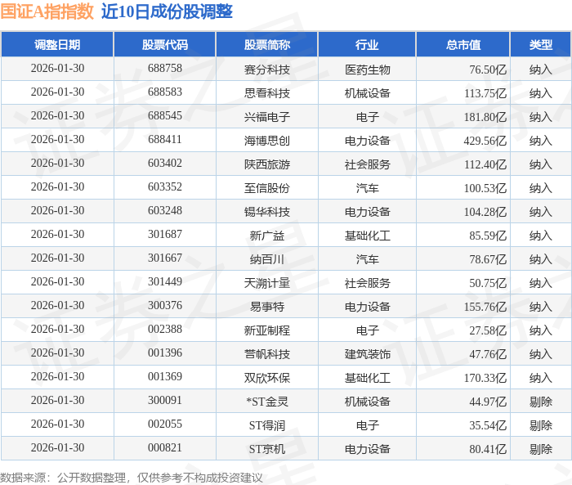Select stock name 赛分科技
Image resolution: width=572 pixels, height=485 pixels.
point(267,70)
